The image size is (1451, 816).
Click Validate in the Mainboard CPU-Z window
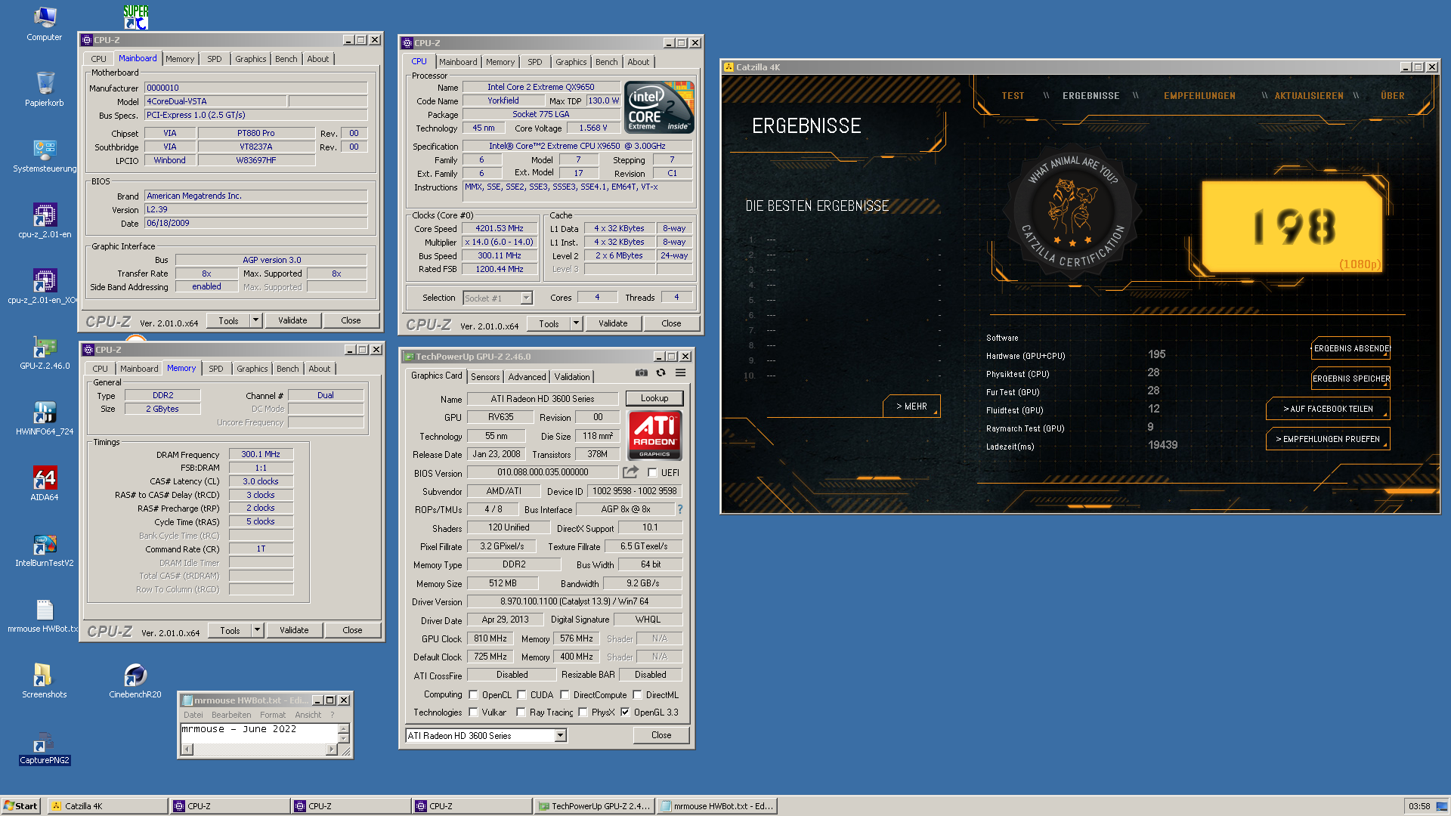coord(292,320)
